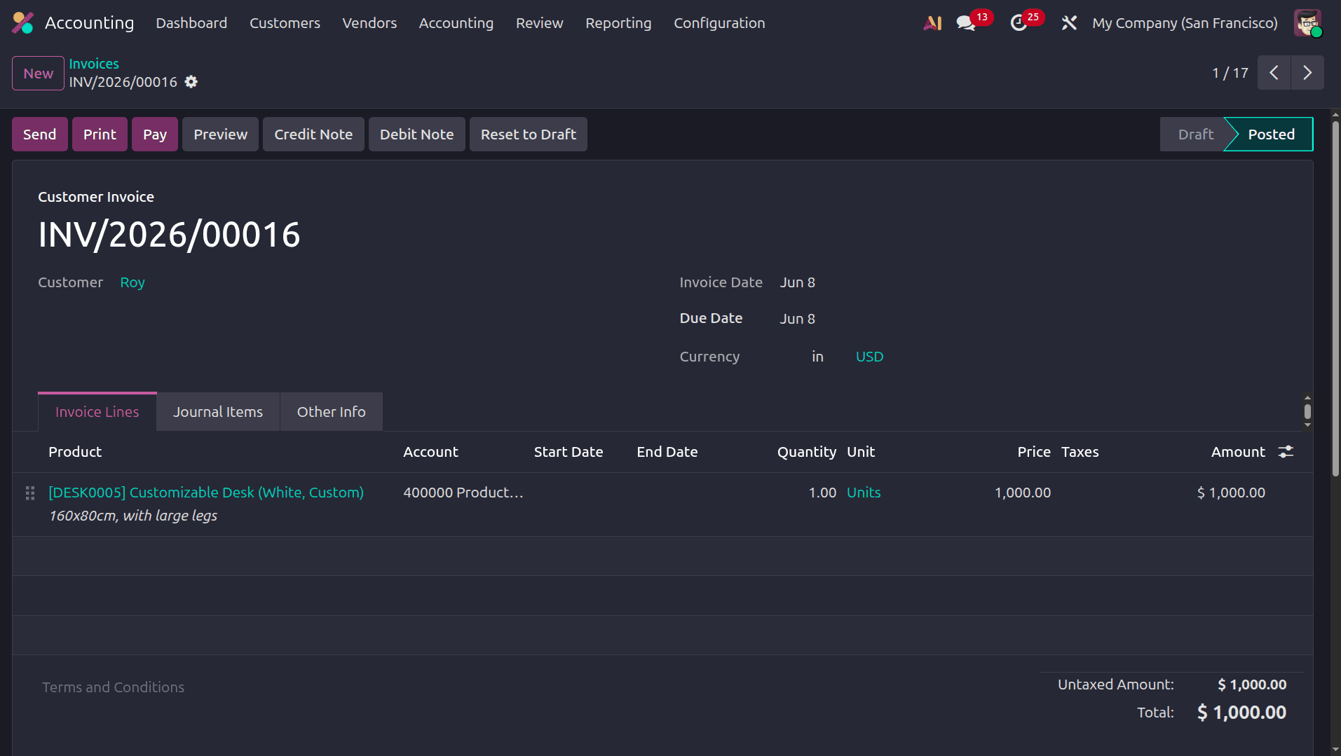Click the debug tools wrench icon
This screenshot has width=1341, height=756.
[x=1068, y=23]
